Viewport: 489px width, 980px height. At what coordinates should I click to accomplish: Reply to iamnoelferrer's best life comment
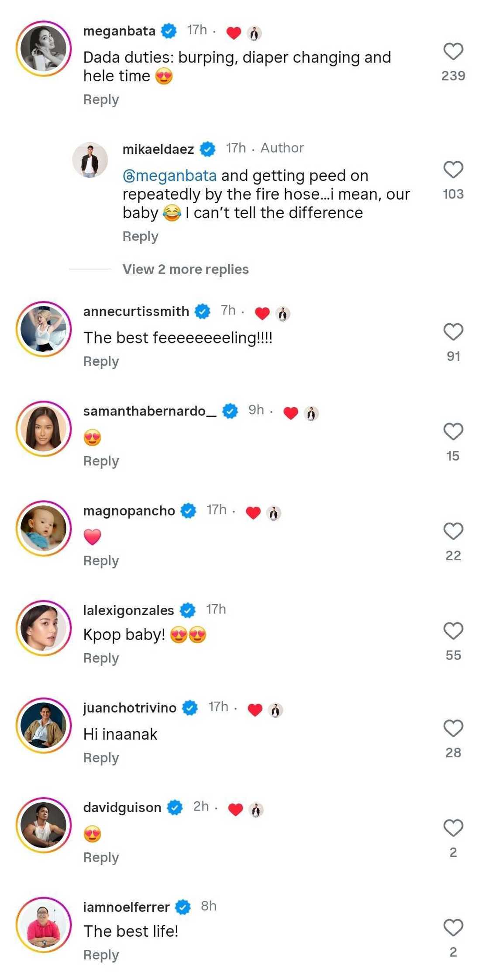[x=101, y=955]
